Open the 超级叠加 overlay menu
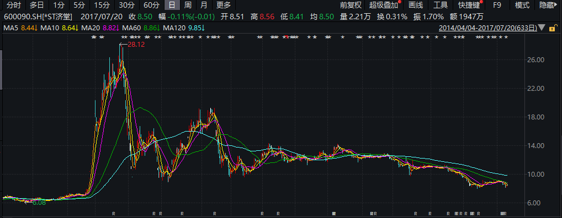The image size is (562, 218). (384, 5)
